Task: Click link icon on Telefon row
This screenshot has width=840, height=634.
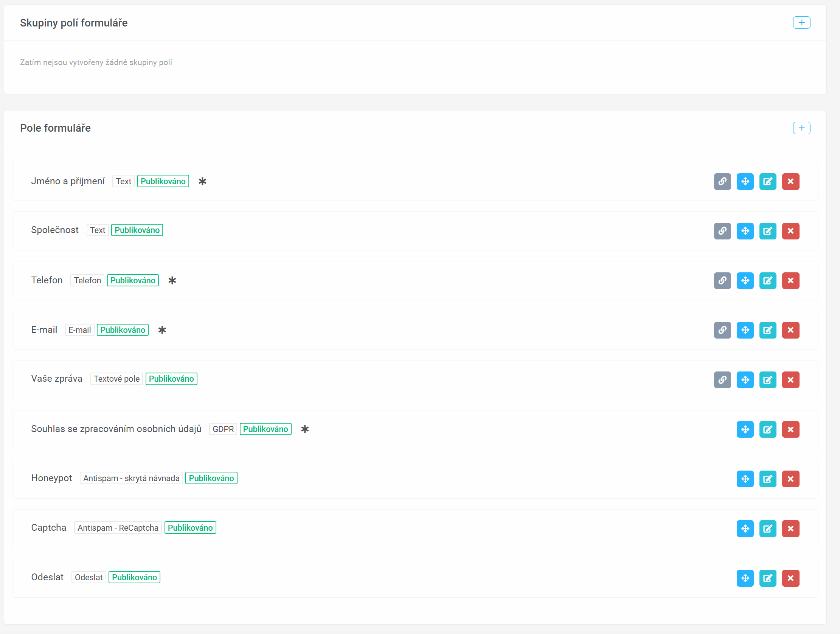Action: point(722,281)
